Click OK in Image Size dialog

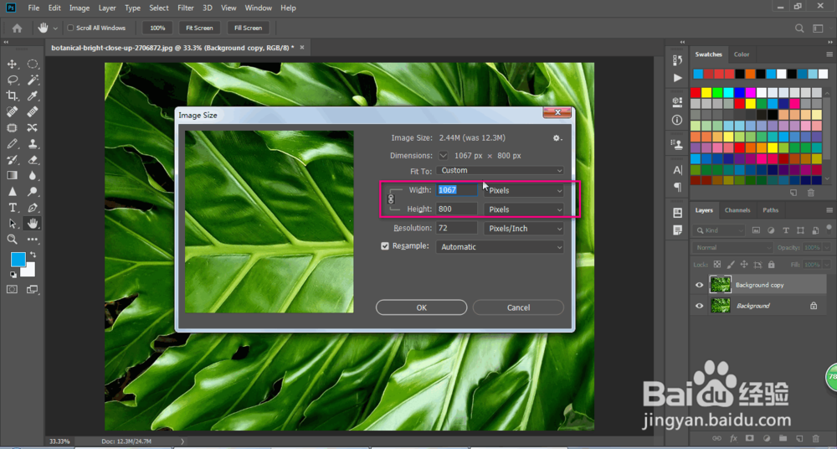(422, 307)
